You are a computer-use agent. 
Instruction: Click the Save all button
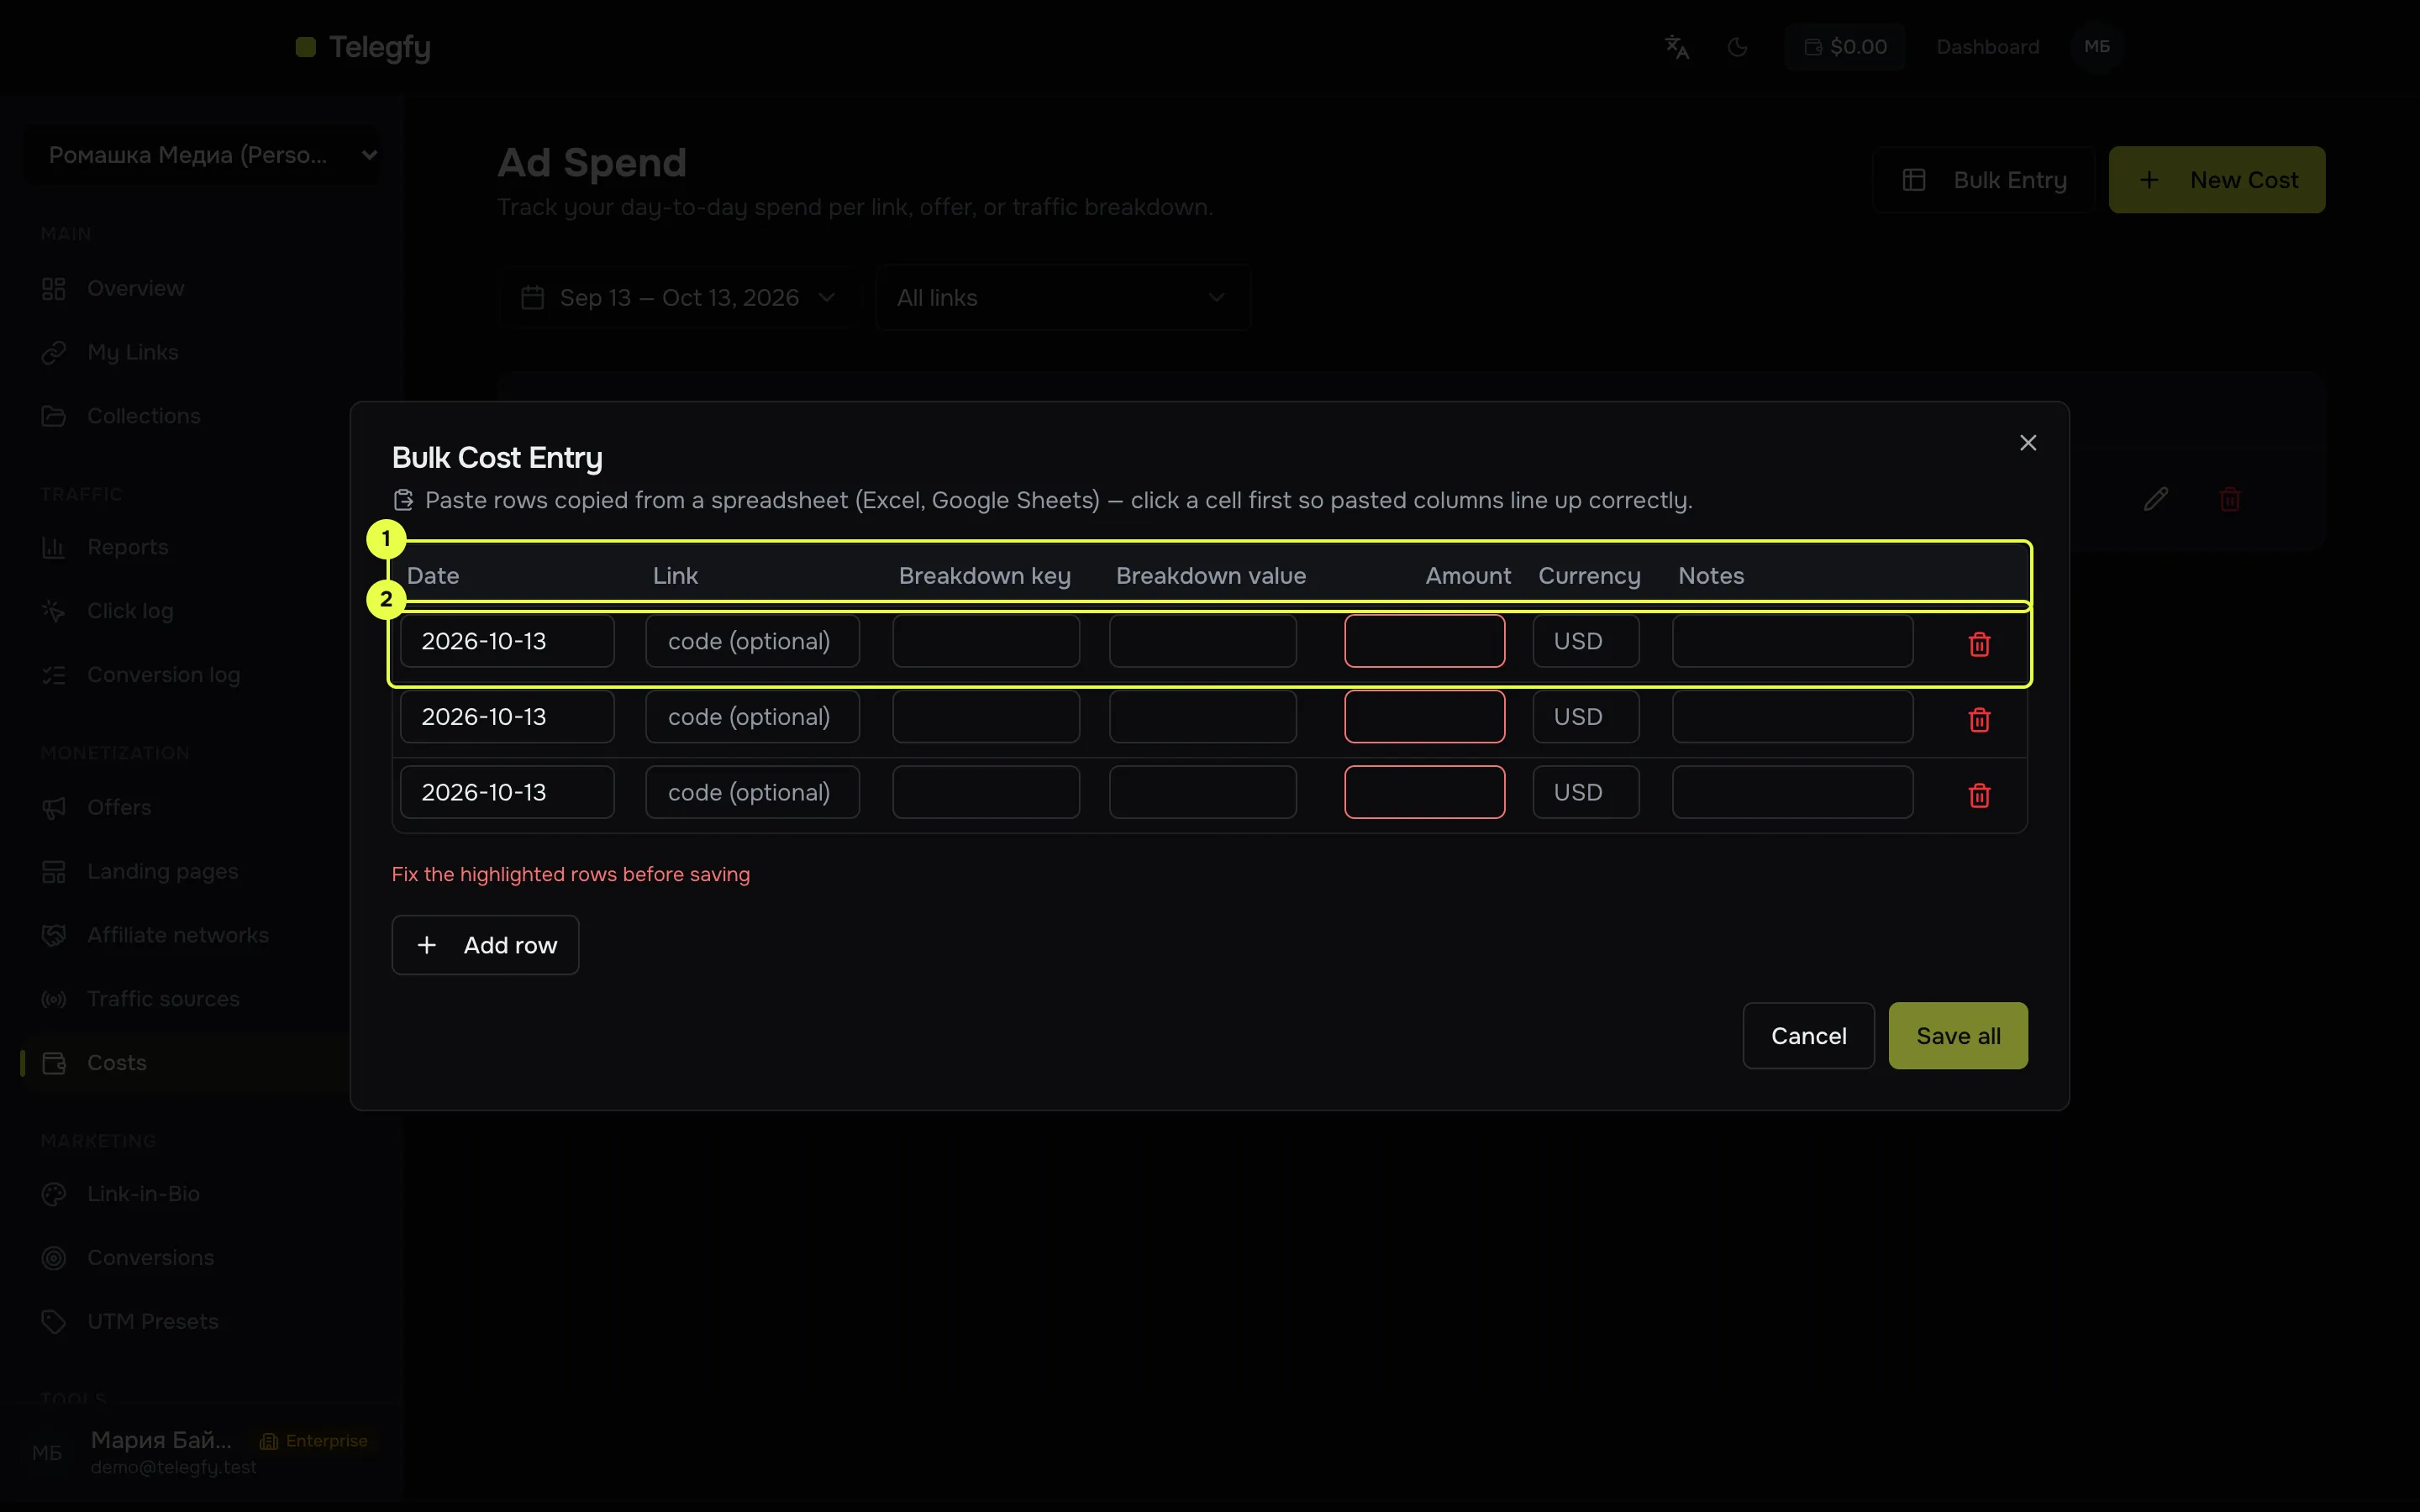click(1958, 1036)
